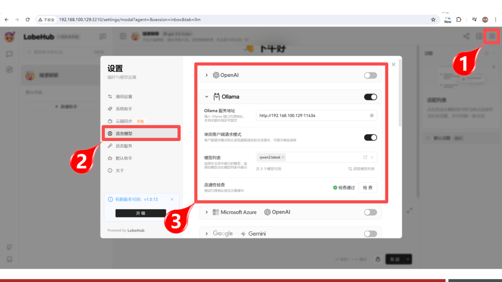The image size is (502, 282).
Task: Enable the OpenAI provider switch
Action: coord(370,75)
